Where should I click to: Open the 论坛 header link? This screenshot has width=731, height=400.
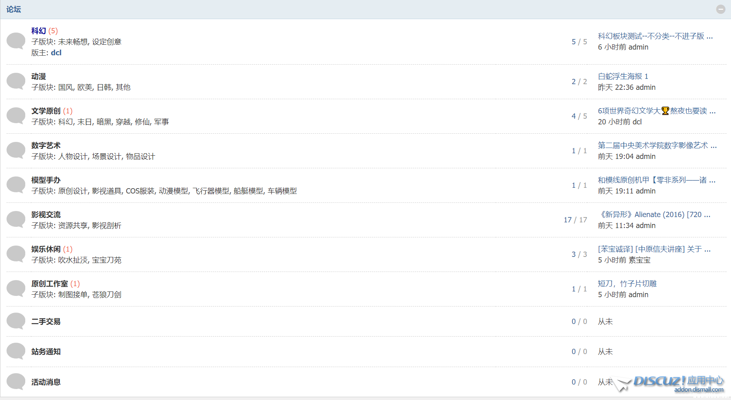coord(13,9)
